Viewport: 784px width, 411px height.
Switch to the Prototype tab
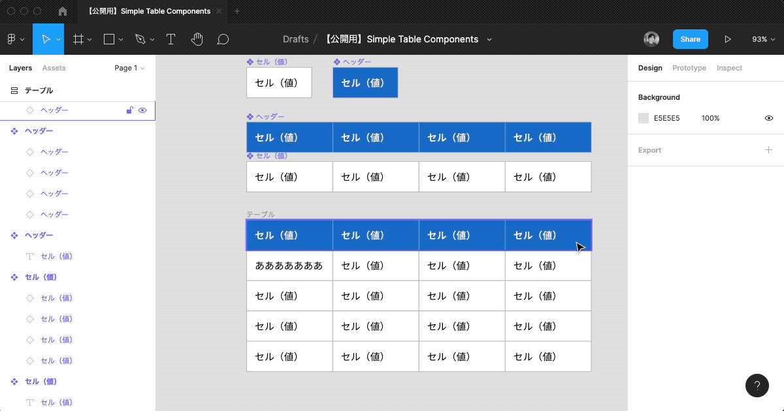pos(689,68)
